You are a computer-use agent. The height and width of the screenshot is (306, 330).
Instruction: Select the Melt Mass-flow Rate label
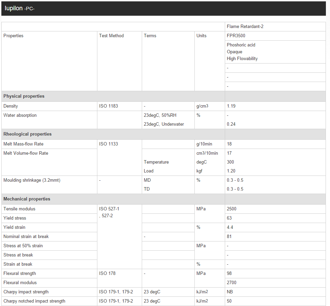click(x=23, y=144)
